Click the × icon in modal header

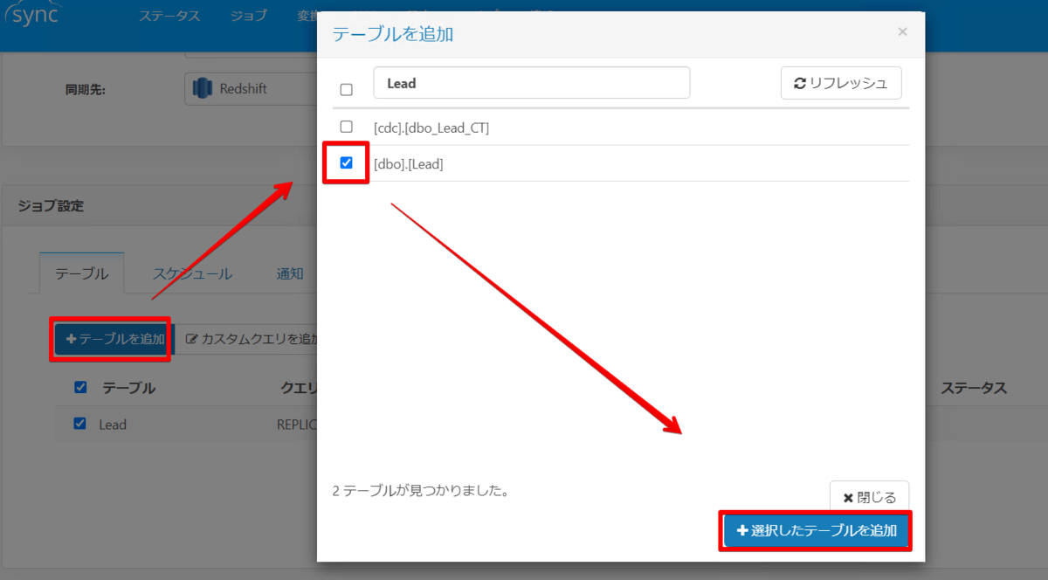tap(901, 31)
